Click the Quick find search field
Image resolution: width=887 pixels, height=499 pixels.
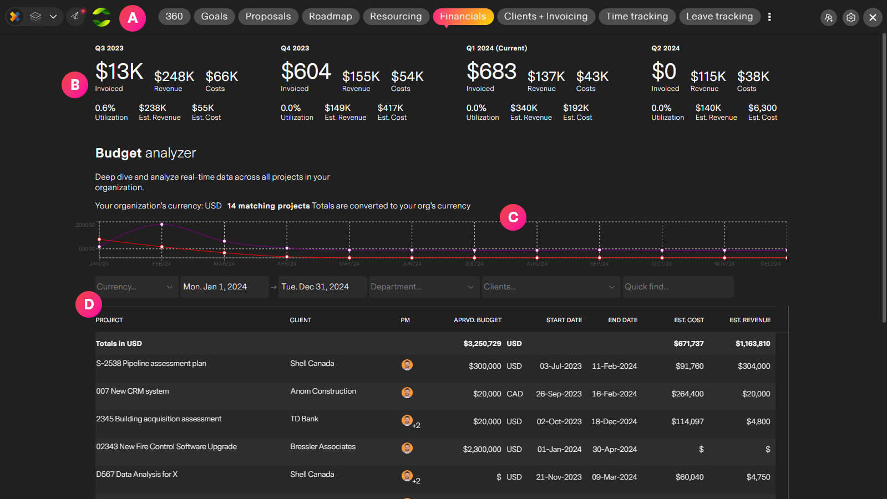pos(678,287)
